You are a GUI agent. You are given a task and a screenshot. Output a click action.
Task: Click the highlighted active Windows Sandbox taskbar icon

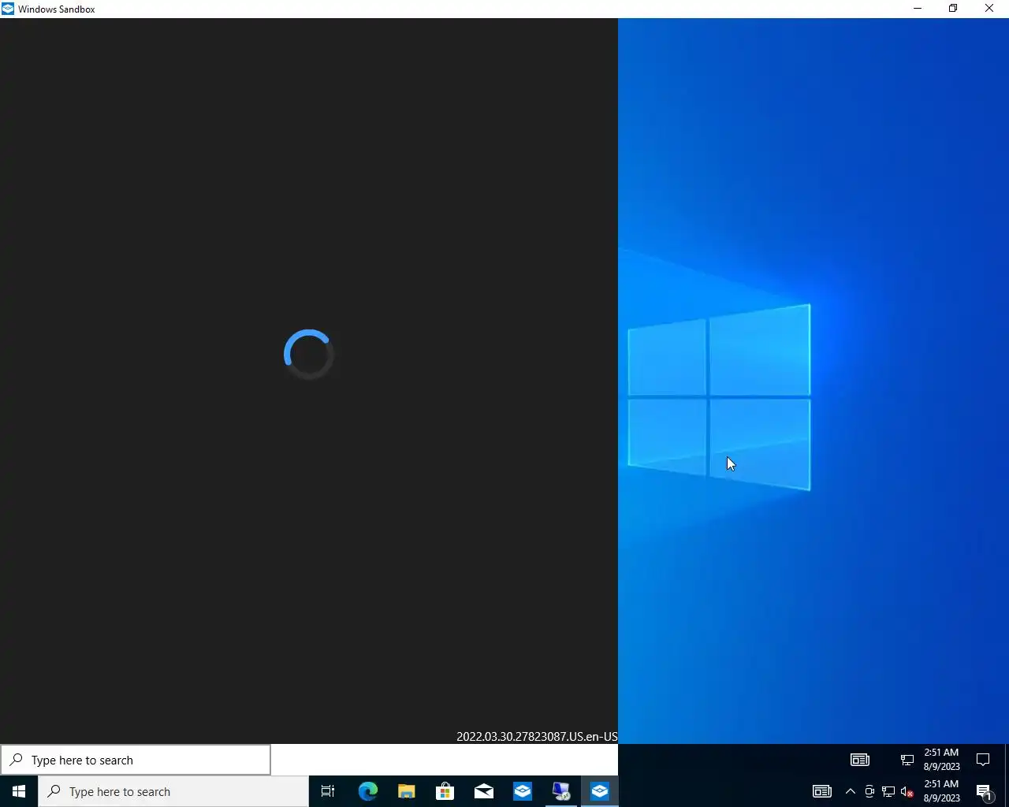[x=599, y=791]
